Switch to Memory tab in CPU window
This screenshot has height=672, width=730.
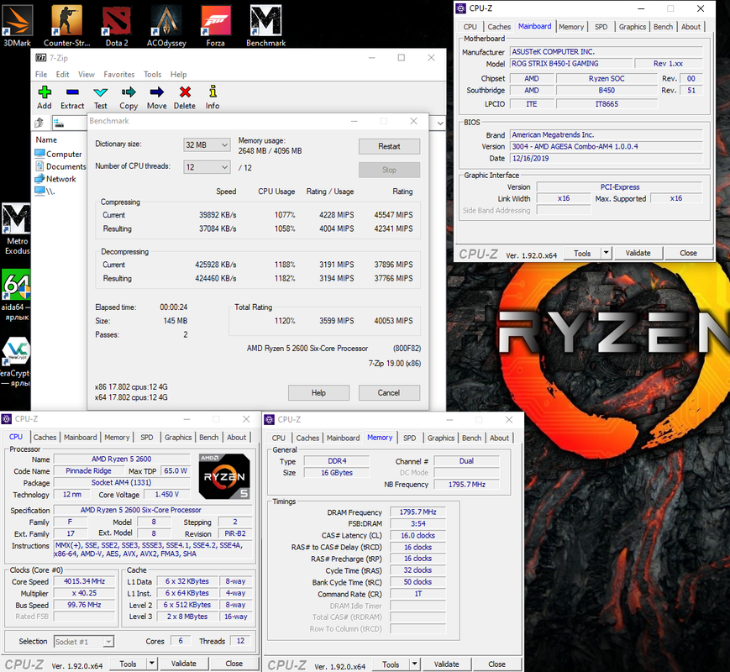(117, 438)
